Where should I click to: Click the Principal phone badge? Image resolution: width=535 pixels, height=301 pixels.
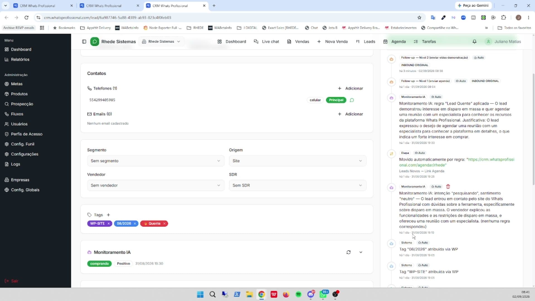click(336, 100)
